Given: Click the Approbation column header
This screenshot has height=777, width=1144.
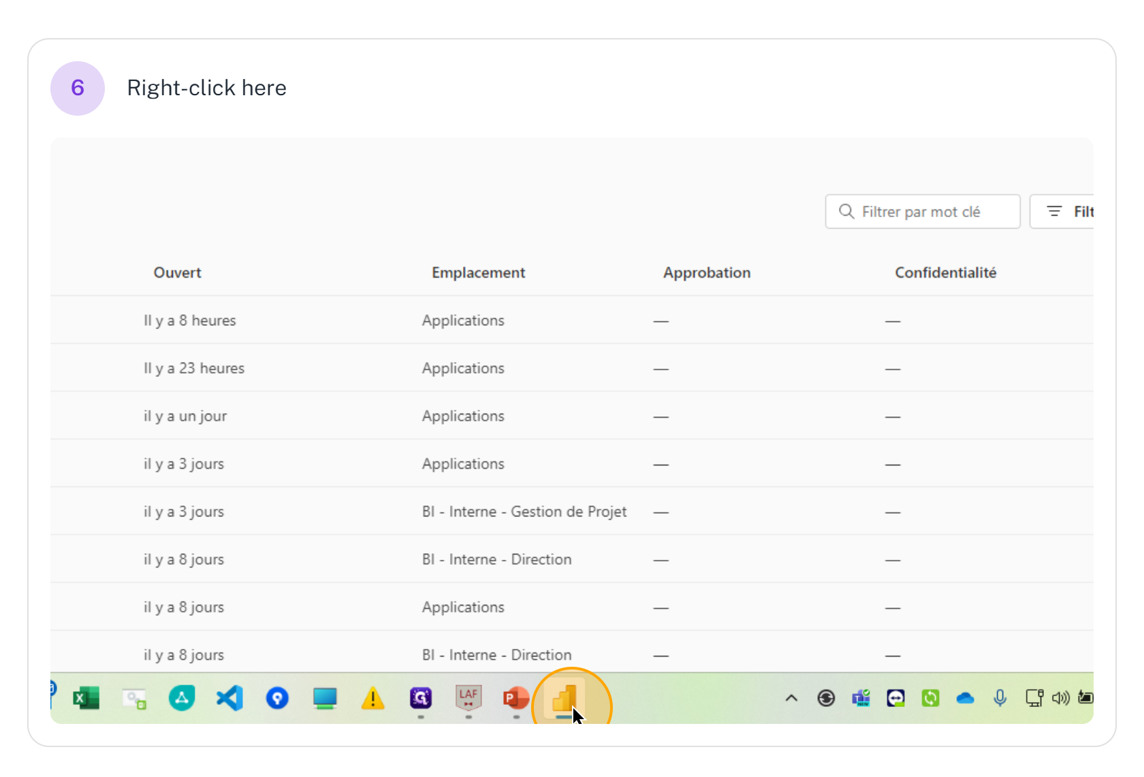Looking at the screenshot, I should [707, 273].
